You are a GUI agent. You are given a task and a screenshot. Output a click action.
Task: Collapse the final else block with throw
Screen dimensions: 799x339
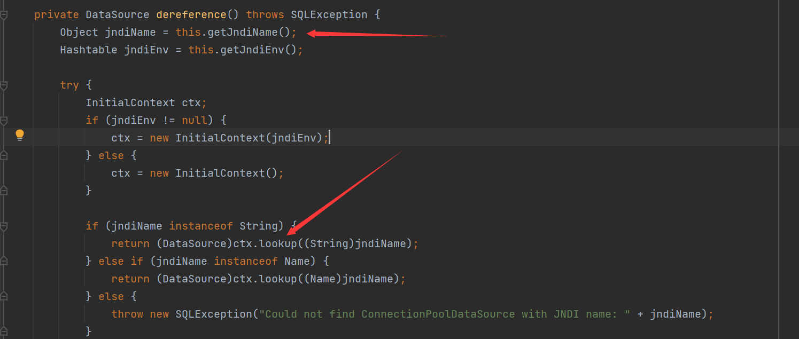click(x=4, y=297)
